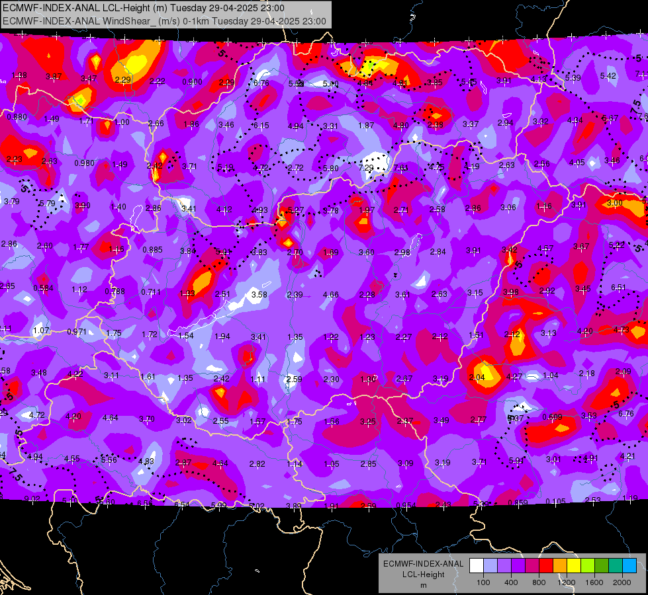This screenshot has height=595, width=648.
Task: Select the light blue legend swatch
Action: tap(629, 566)
